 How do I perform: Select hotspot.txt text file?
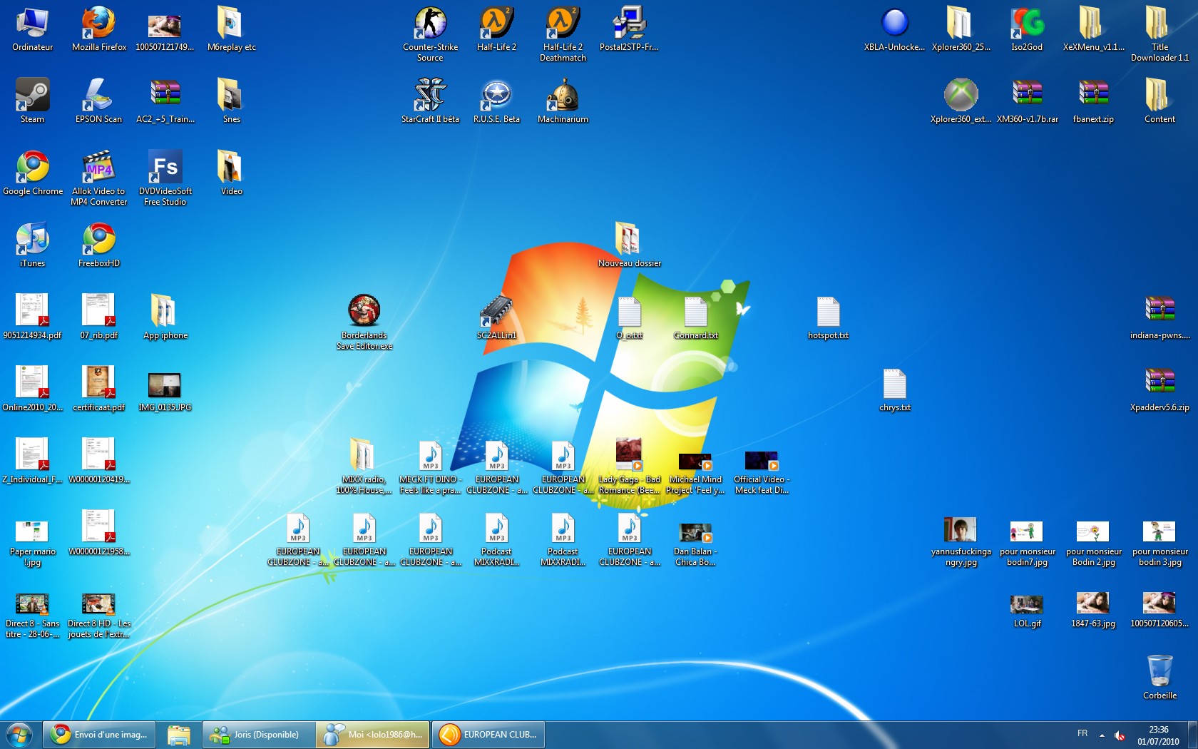828,317
